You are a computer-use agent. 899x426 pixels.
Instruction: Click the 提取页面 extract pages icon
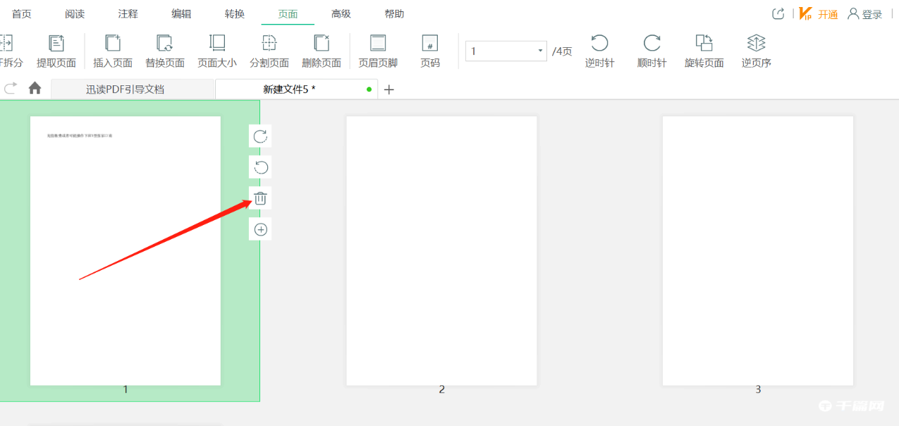point(56,44)
